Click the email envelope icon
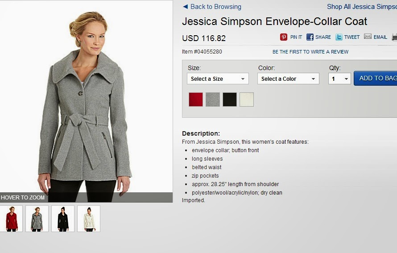The width and height of the screenshot is (397, 253). point(368,37)
